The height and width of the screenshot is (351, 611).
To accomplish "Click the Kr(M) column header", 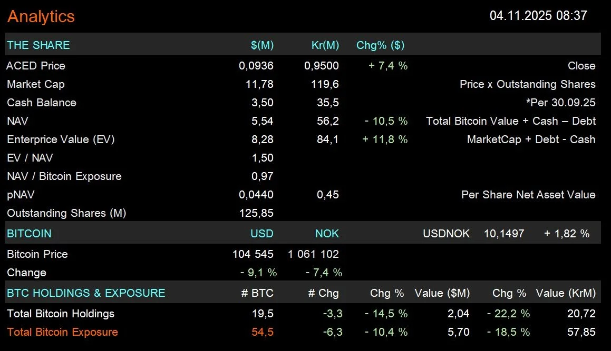I will pyautogui.click(x=325, y=45).
